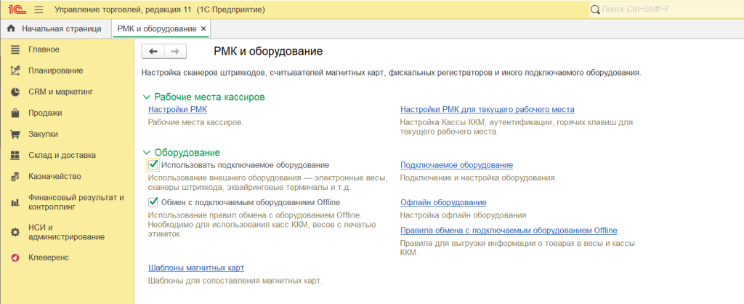744x304 pixels.
Task: Click text Подключение и настройка оборудования.
Action: click(x=478, y=178)
